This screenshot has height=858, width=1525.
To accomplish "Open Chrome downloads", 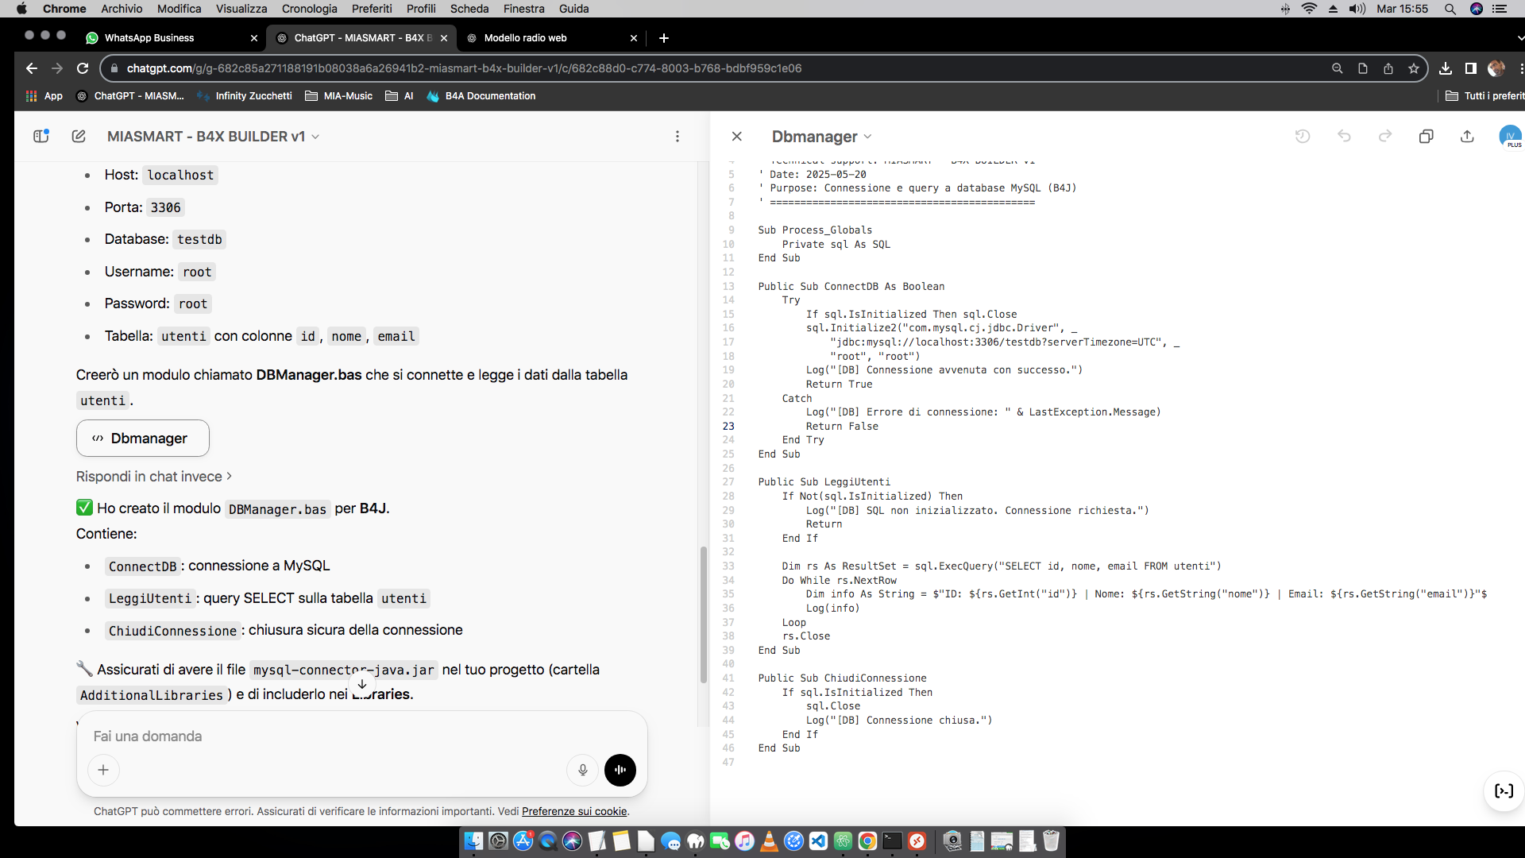I will pos(1446,68).
